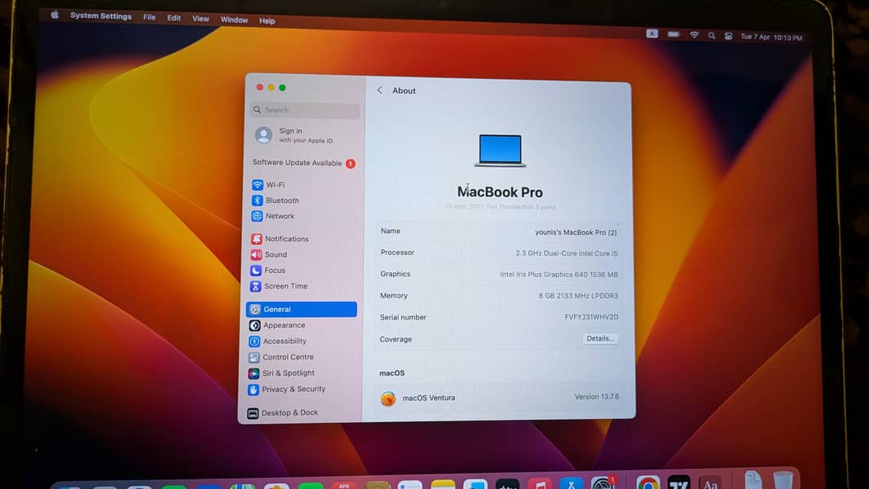
Task: Select the Accessibility sidebar icon
Action: [256, 341]
